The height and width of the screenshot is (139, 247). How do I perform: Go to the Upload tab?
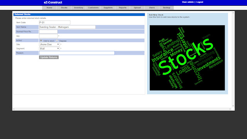pyautogui.click(x=137, y=8)
